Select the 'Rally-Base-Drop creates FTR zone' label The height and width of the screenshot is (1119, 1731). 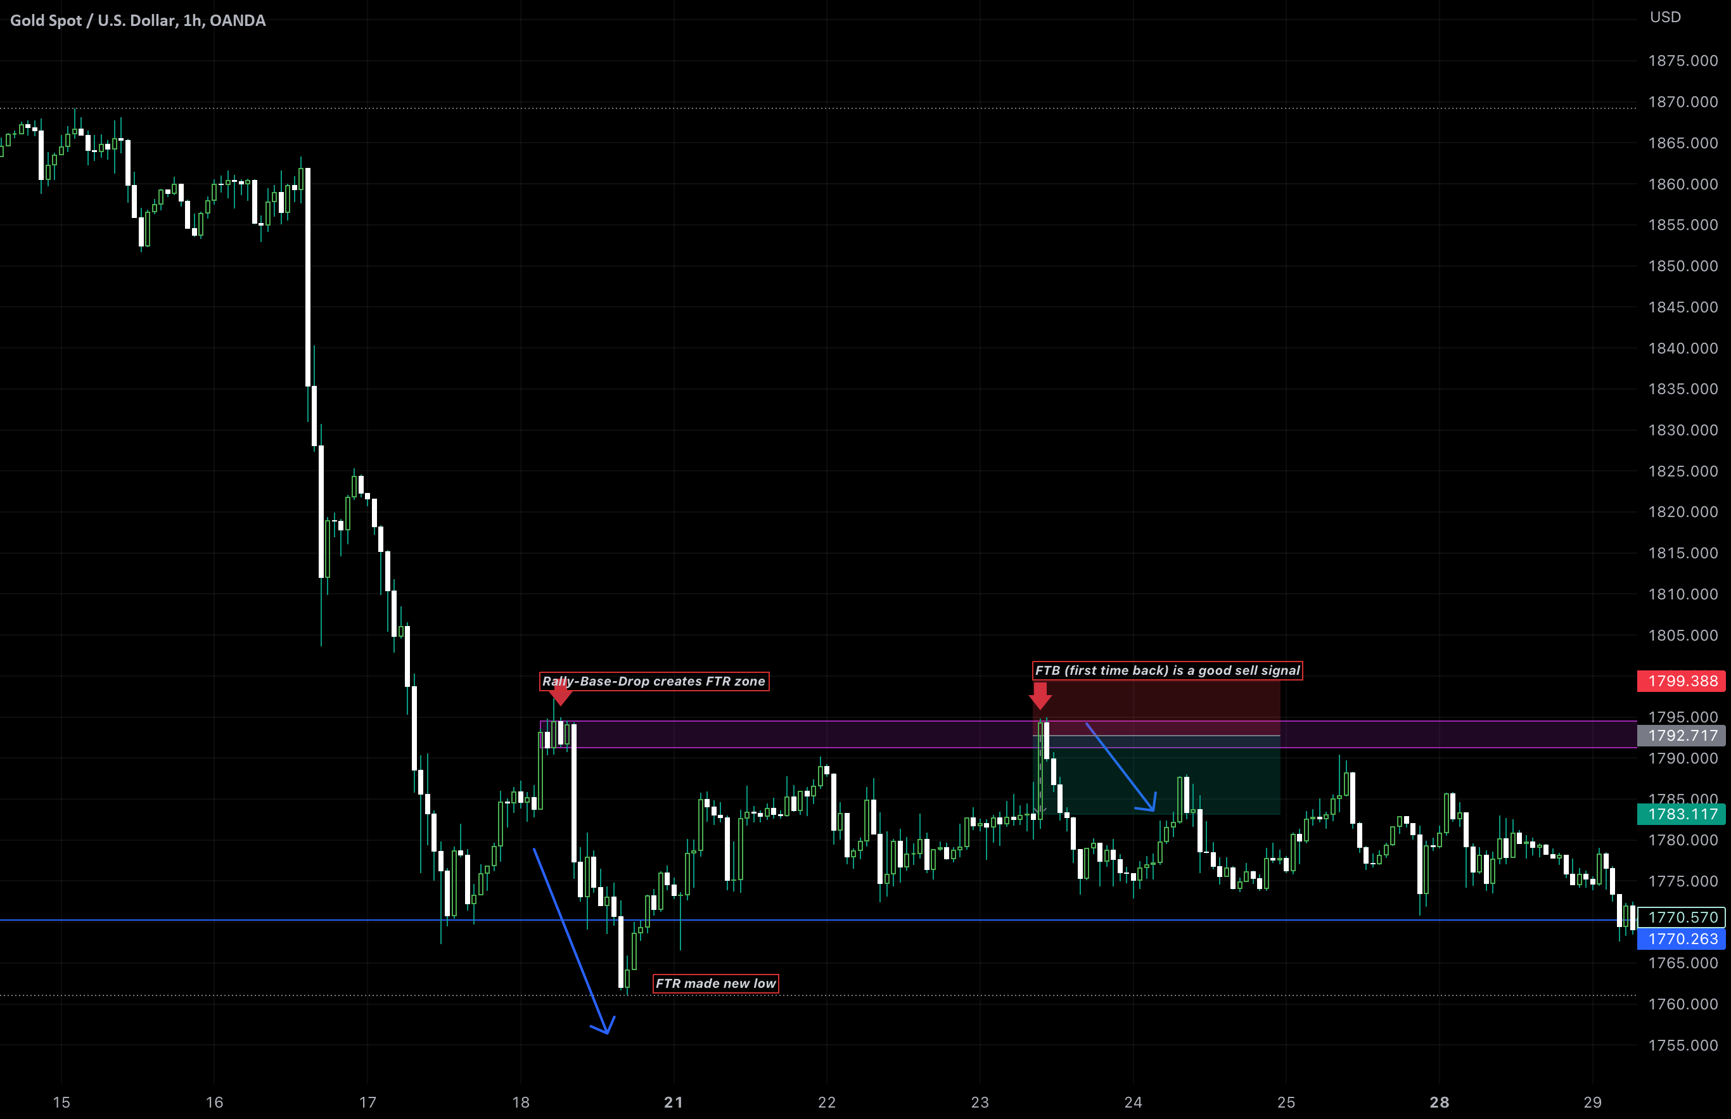pos(654,682)
